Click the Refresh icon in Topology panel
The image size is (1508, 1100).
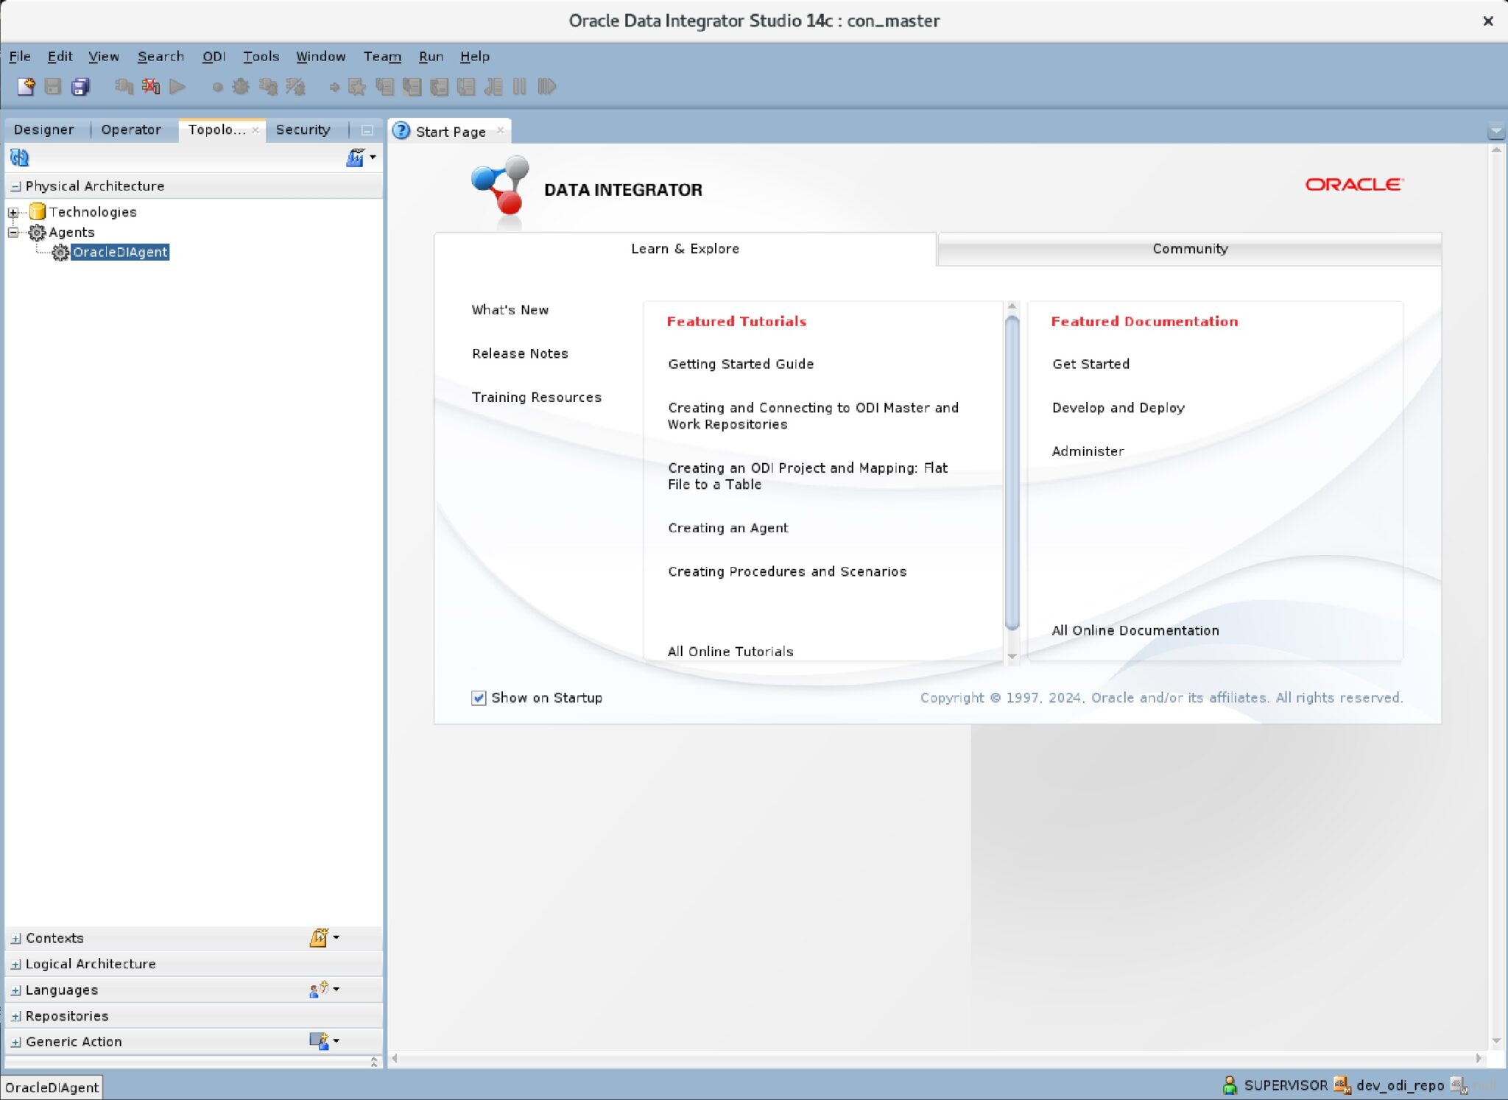(x=19, y=157)
